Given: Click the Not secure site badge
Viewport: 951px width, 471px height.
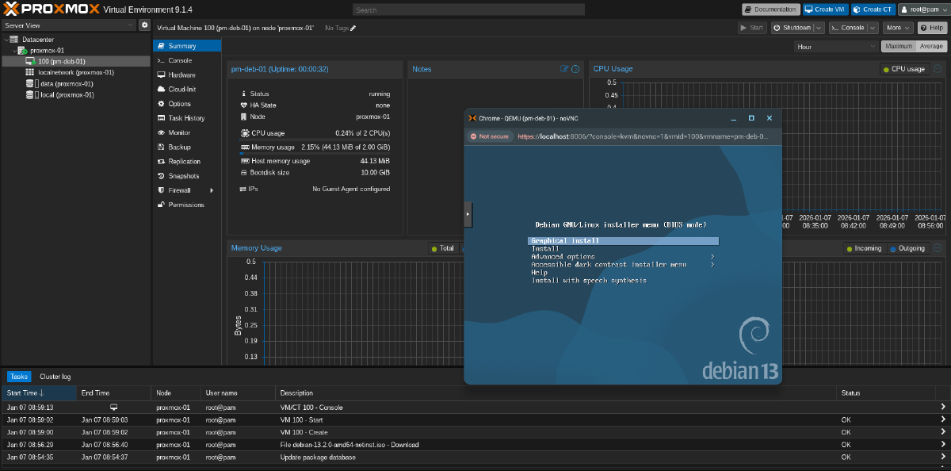Looking at the screenshot, I should [490, 136].
